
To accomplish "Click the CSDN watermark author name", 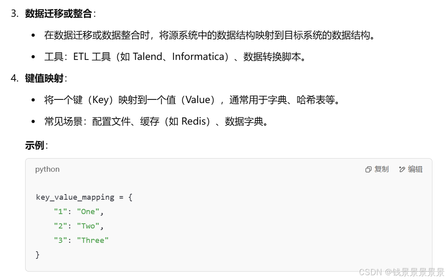I will [x=418, y=272].
